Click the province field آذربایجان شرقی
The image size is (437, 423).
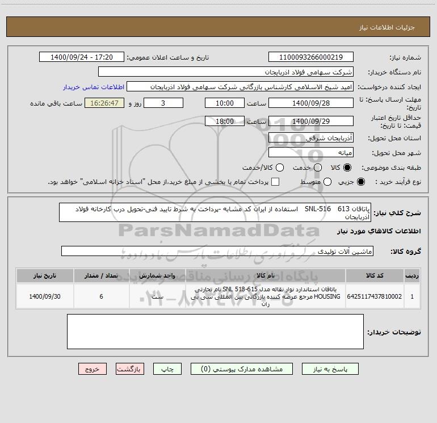point(311,137)
